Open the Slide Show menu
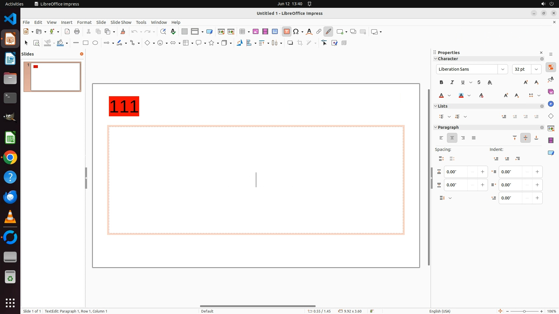The height and width of the screenshot is (314, 559). (x=121, y=22)
